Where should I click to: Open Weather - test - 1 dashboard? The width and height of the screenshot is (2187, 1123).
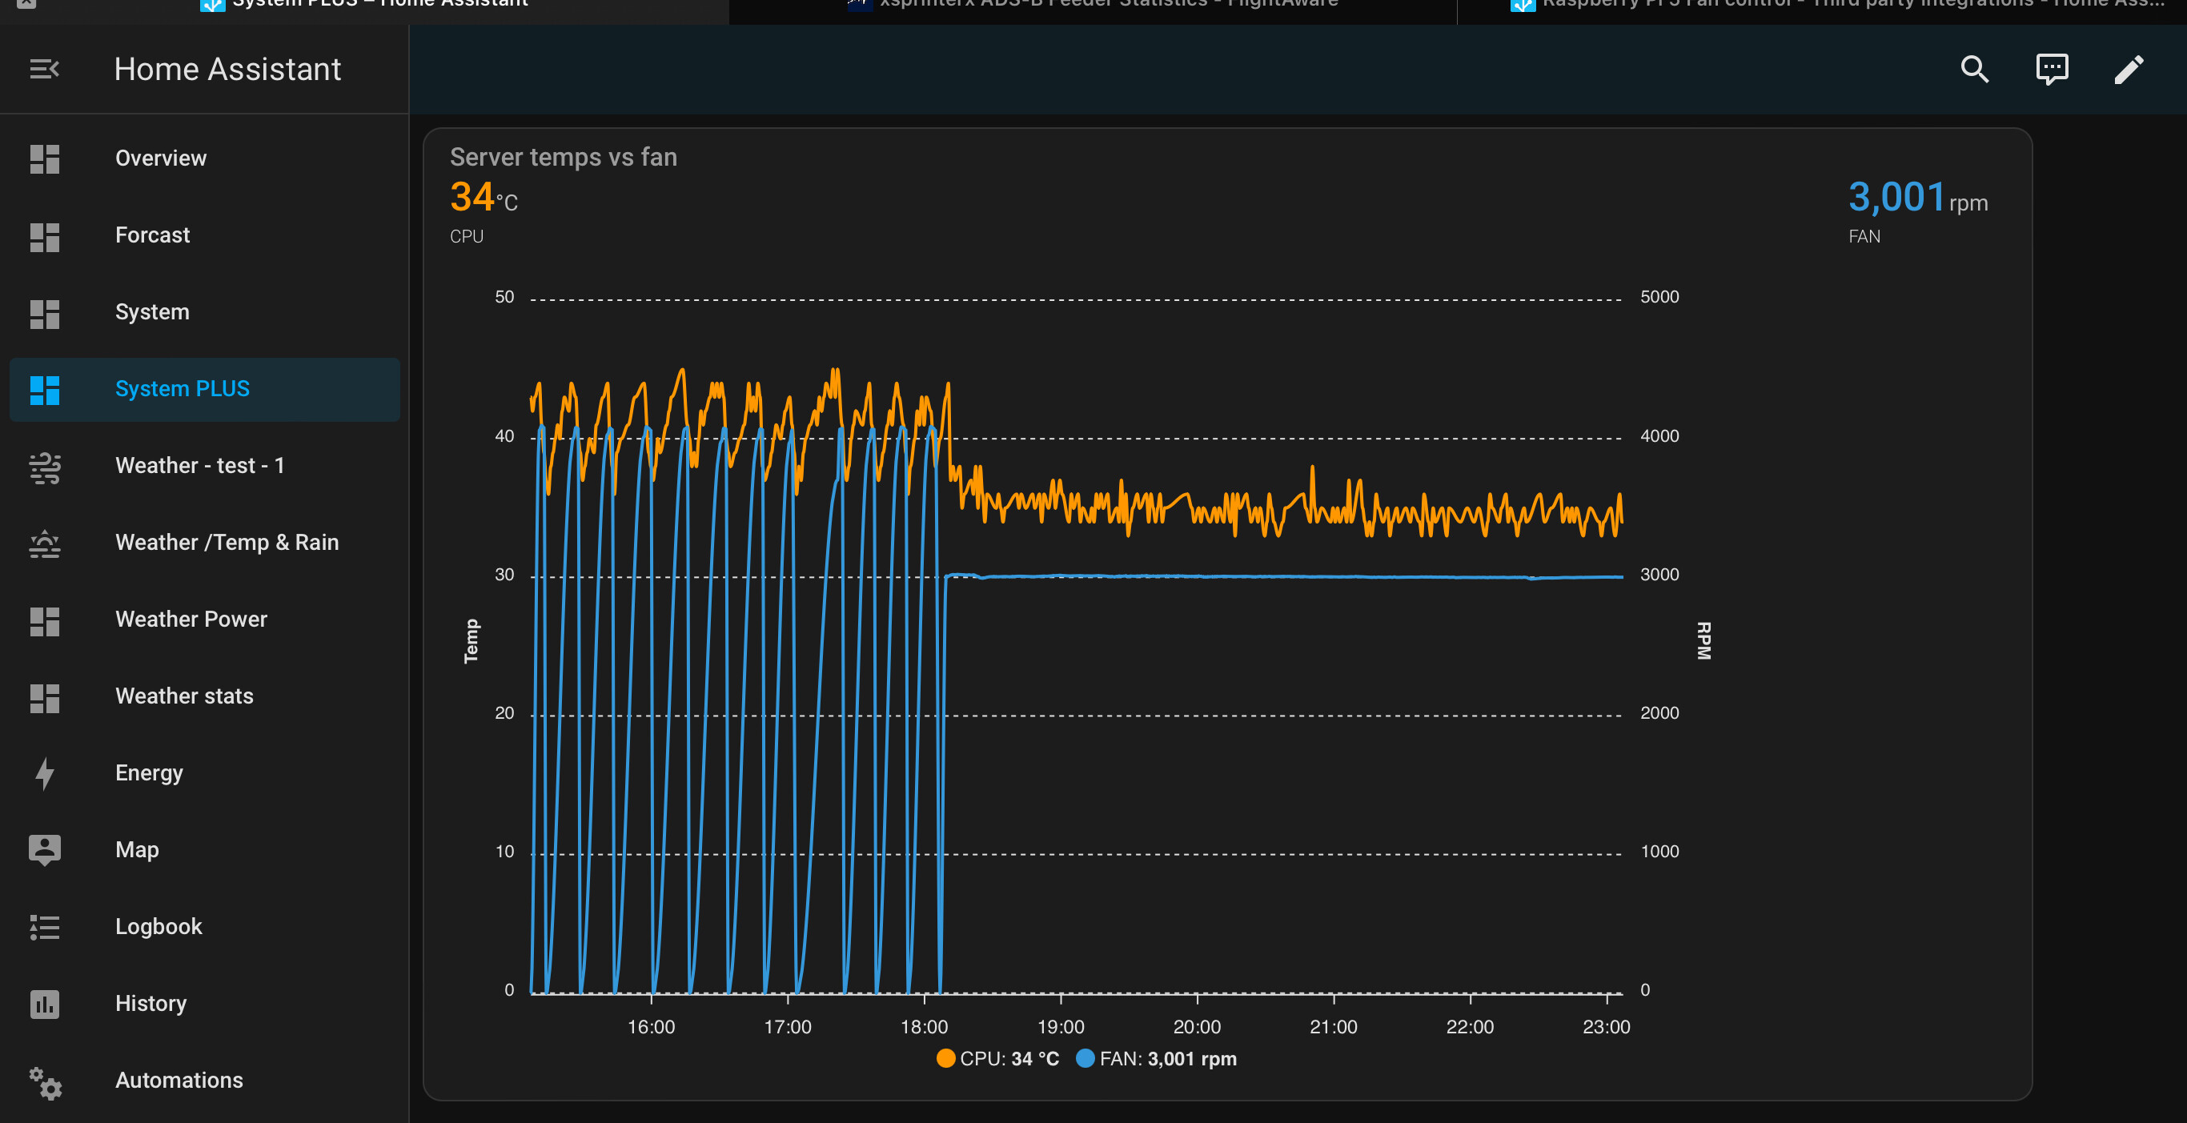point(199,466)
